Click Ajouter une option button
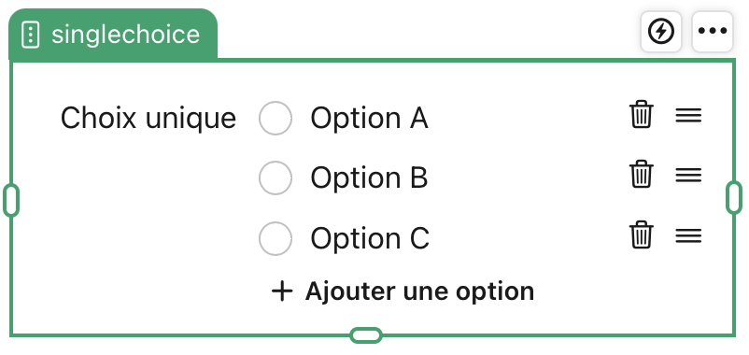Viewport: 749px width, 355px height. coord(403,291)
